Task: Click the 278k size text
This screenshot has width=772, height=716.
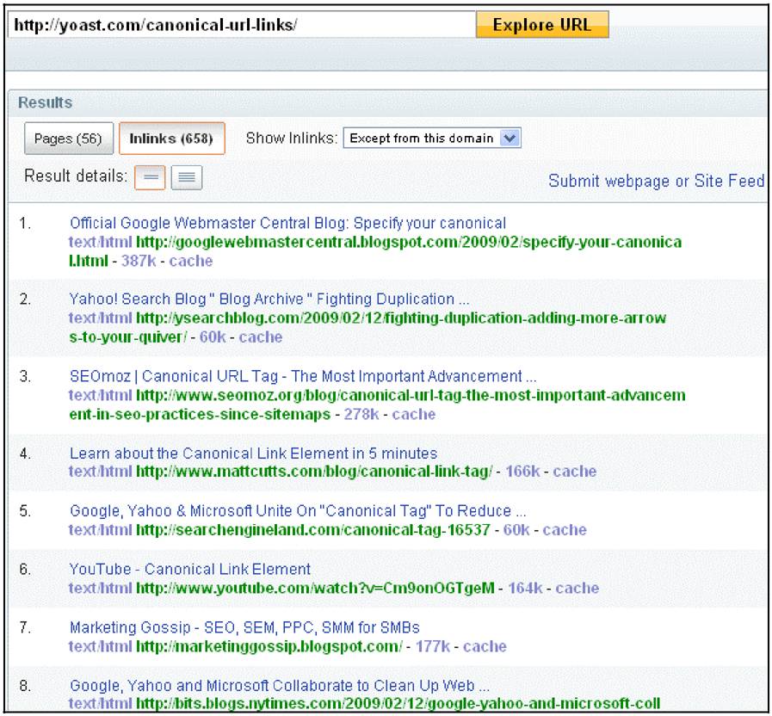Action: [361, 414]
